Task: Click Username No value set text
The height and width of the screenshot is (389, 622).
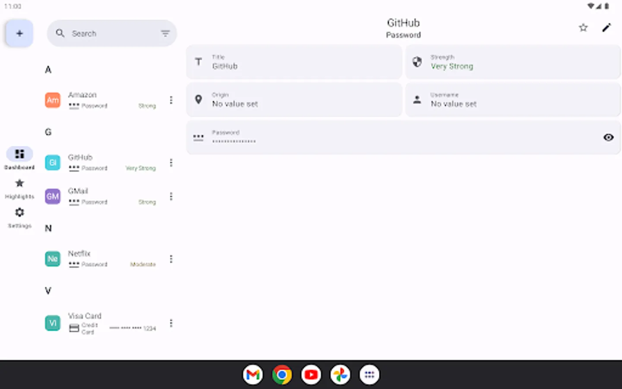Action: coord(454,104)
